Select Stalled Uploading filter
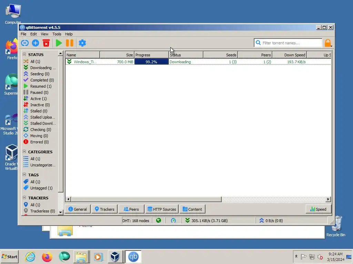Viewport: 353px width, 264px height. click(x=39, y=117)
